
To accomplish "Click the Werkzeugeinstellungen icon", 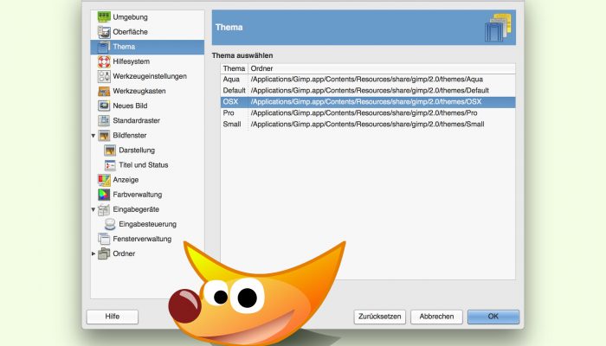I will point(104,76).
